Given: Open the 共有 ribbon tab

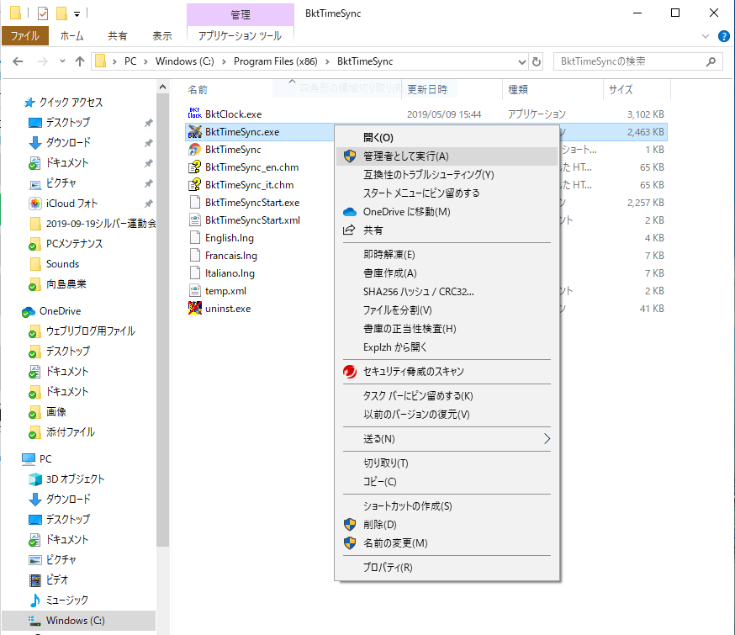Looking at the screenshot, I should pos(117,36).
